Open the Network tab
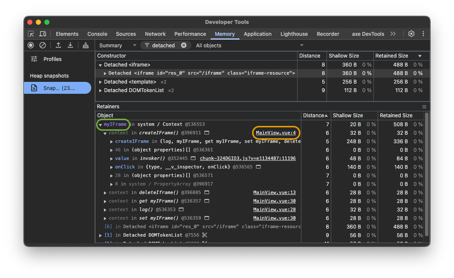Viewport: 454px width, 278px height. coord(155,34)
